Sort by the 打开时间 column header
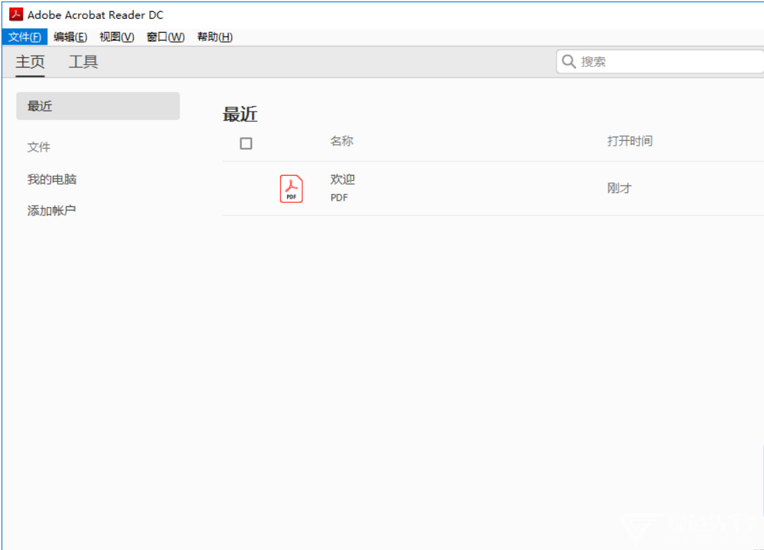This screenshot has width=764, height=550. point(630,141)
